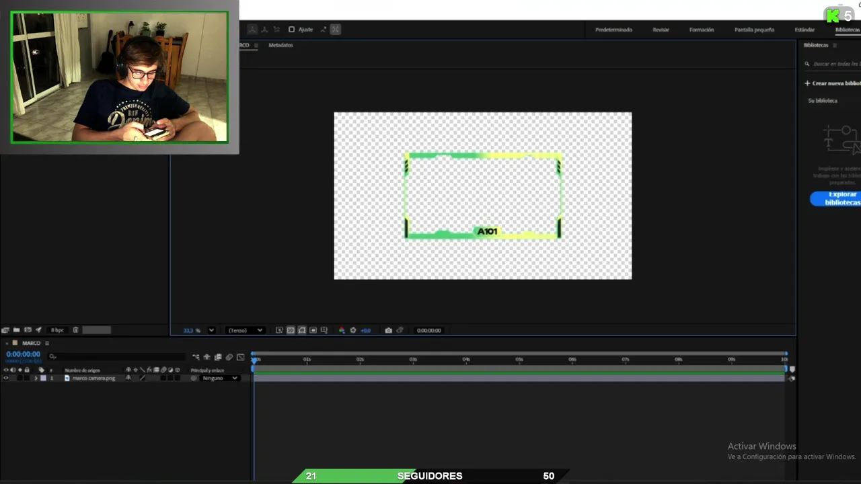
Task: Open grid and guide options icon
Action: coord(324,330)
